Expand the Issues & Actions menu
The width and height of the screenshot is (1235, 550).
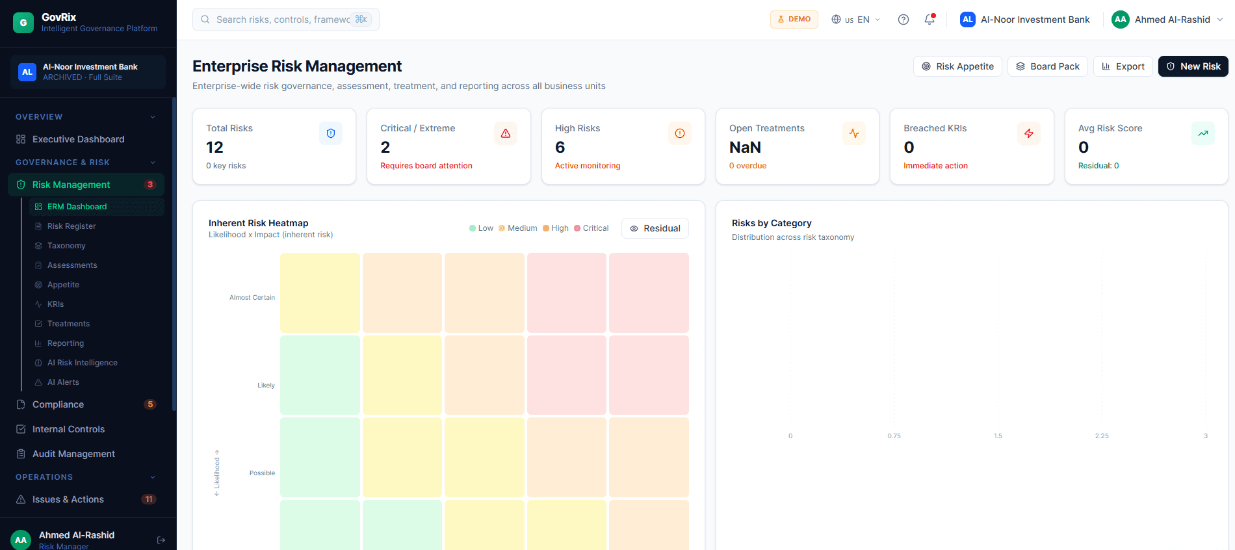tap(86, 499)
